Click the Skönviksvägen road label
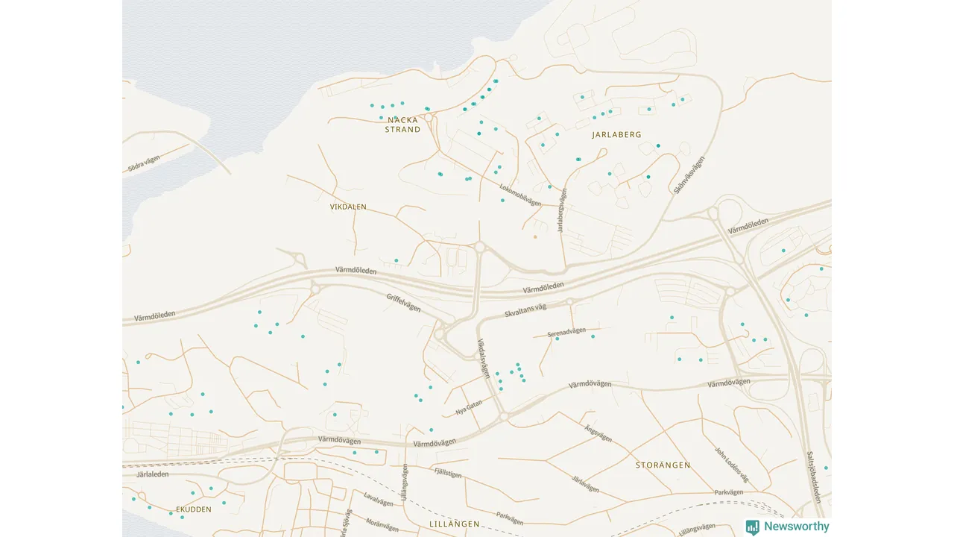Screen dimensions: 954x537 (689, 175)
